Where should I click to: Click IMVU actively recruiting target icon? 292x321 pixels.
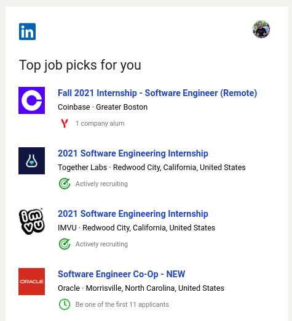tap(65, 244)
